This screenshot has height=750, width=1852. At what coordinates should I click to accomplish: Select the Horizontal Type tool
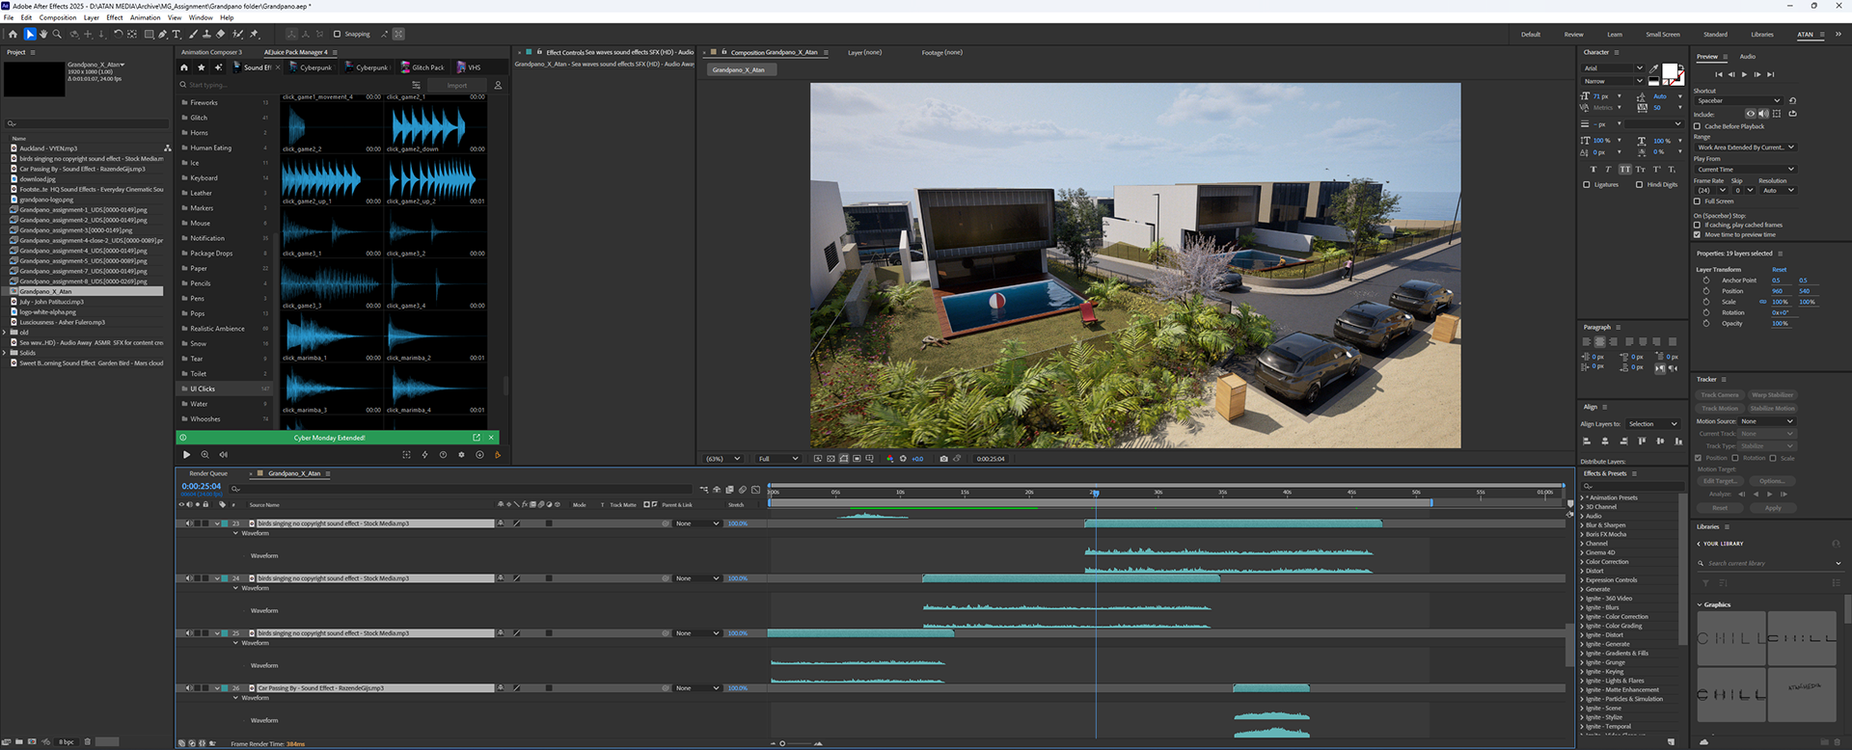tap(177, 34)
